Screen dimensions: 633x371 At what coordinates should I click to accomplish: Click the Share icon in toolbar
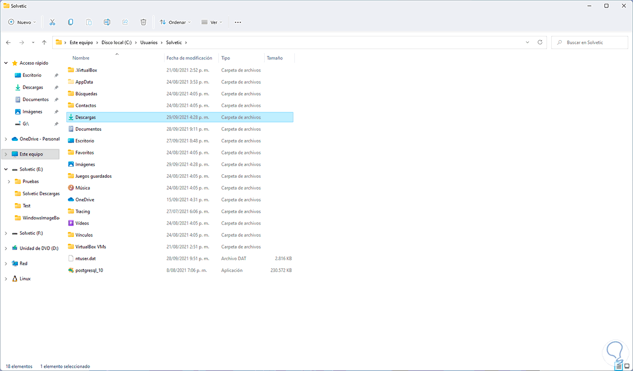pos(125,22)
